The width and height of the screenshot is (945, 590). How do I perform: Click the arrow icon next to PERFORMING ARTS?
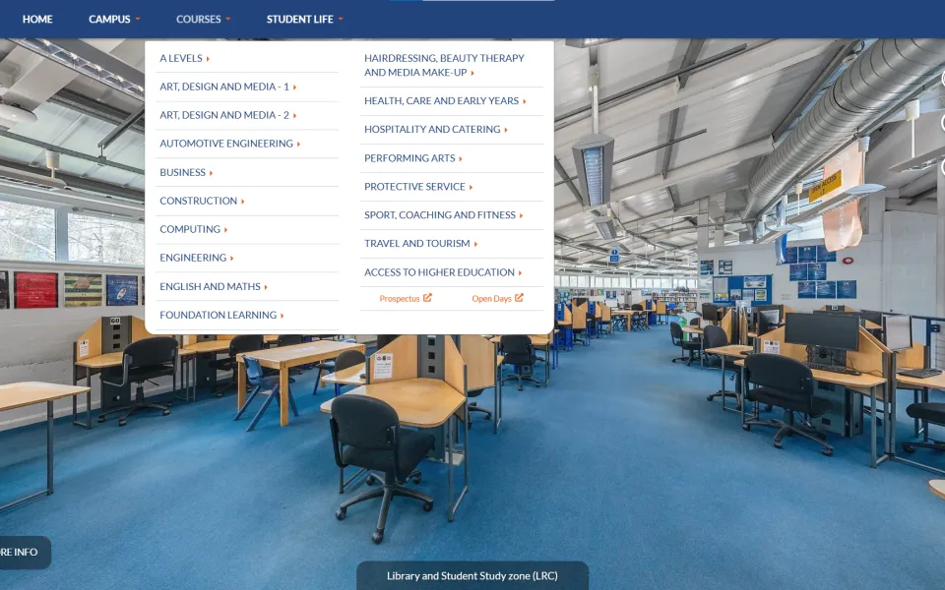(461, 159)
